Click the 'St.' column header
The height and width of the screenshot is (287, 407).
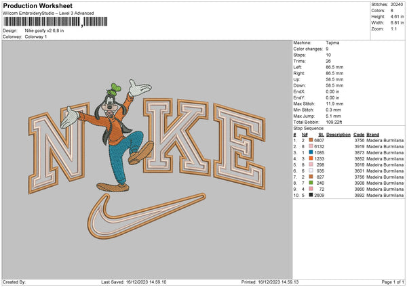(321, 135)
